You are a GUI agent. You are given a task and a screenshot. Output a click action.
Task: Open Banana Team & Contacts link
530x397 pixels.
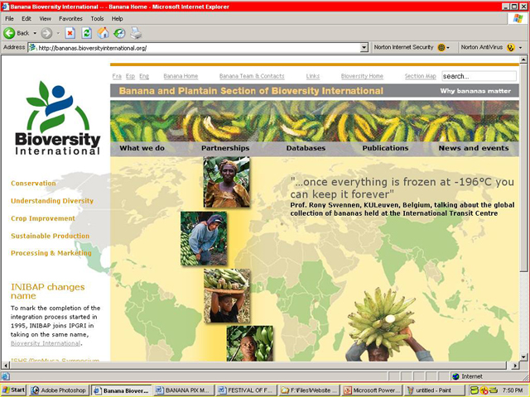tap(252, 76)
